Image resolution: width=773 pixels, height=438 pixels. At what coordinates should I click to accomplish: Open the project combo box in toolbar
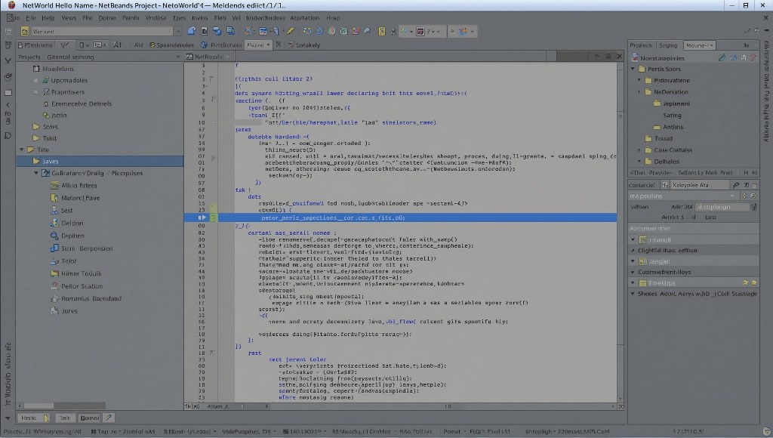[x=101, y=31]
